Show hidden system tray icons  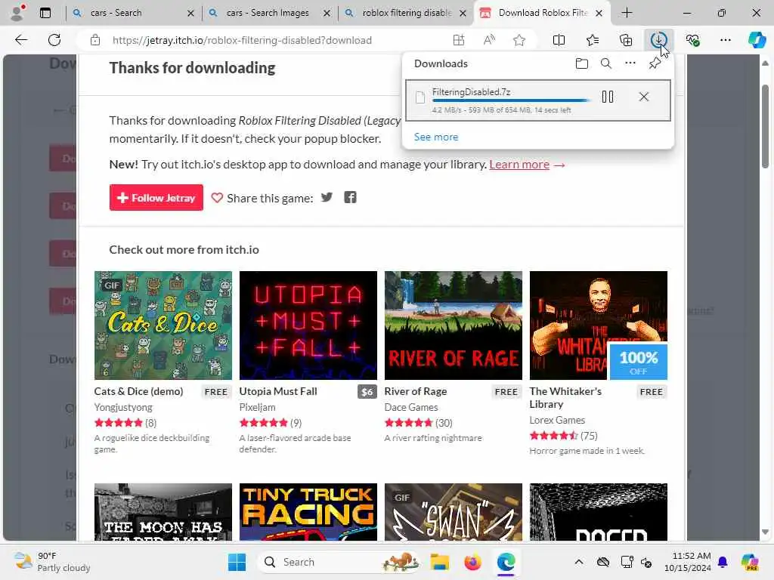578,562
